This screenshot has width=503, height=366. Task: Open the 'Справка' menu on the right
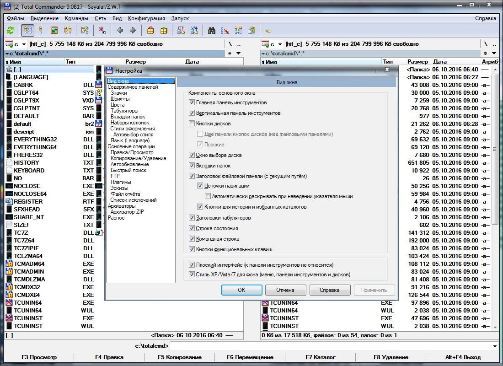point(485,18)
